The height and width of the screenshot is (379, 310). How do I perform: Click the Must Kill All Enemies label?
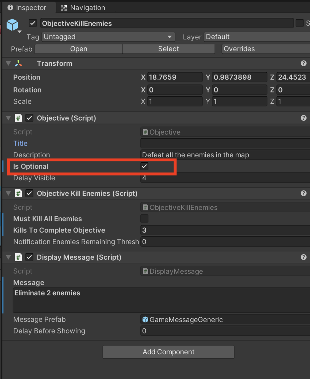(x=47, y=219)
